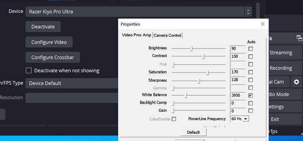Open Configure Video

(49, 42)
